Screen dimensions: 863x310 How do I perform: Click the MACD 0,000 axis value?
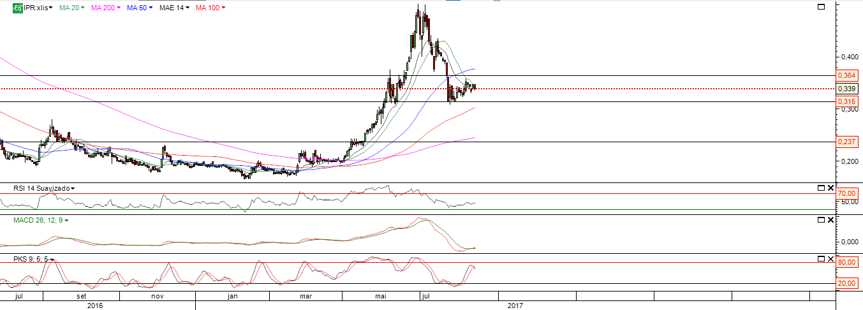[848, 242]
